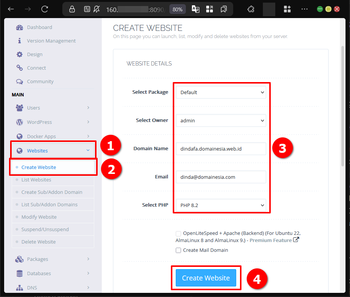
Task: Click the Domain Name input field
Action: (x=221, y=149)
